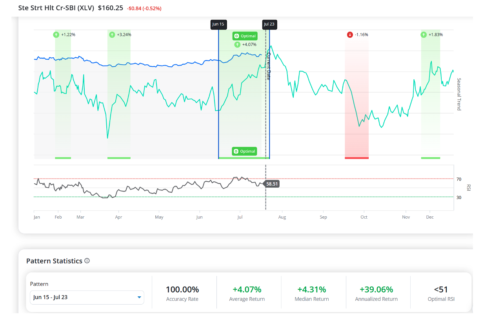
Task: Click the Current Date label on the chart
Action: [269, 66]
